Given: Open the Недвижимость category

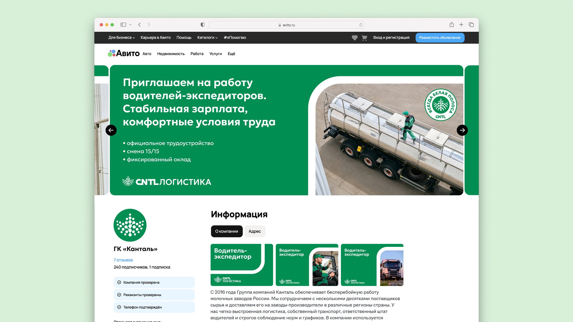Looking at the screenshot, I should (x=171, y=54).
